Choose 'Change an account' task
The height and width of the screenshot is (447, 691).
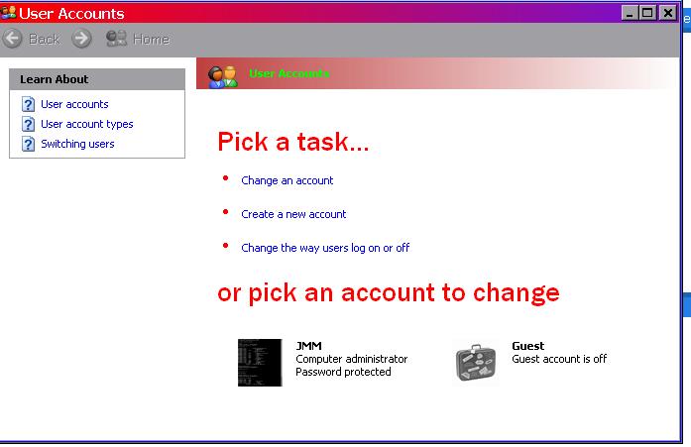(287, 180)
